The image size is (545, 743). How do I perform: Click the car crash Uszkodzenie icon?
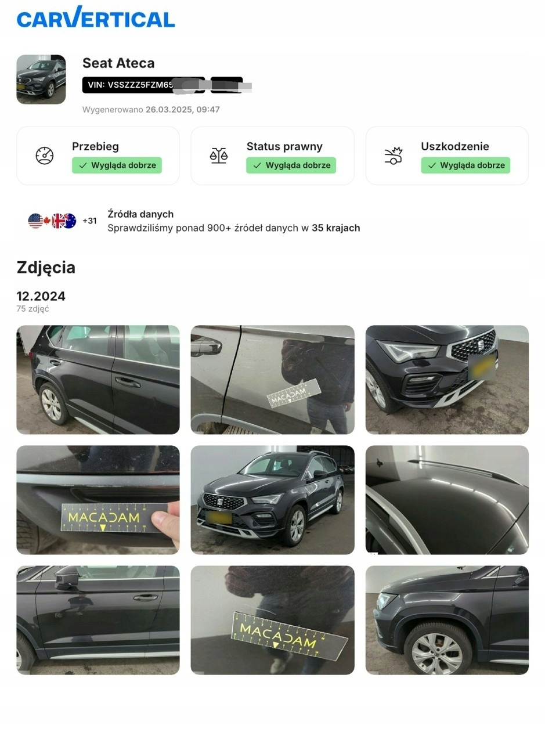[394, 156]
